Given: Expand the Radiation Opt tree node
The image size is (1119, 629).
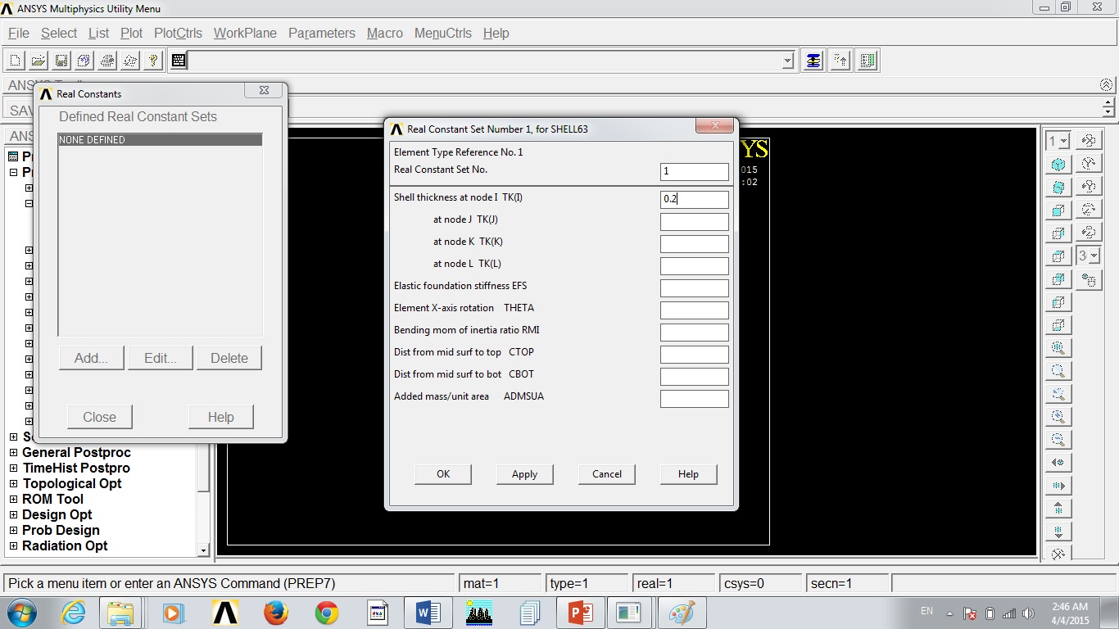Looking at the screenshot, I should pyautogui.click(x=14, y=546).
